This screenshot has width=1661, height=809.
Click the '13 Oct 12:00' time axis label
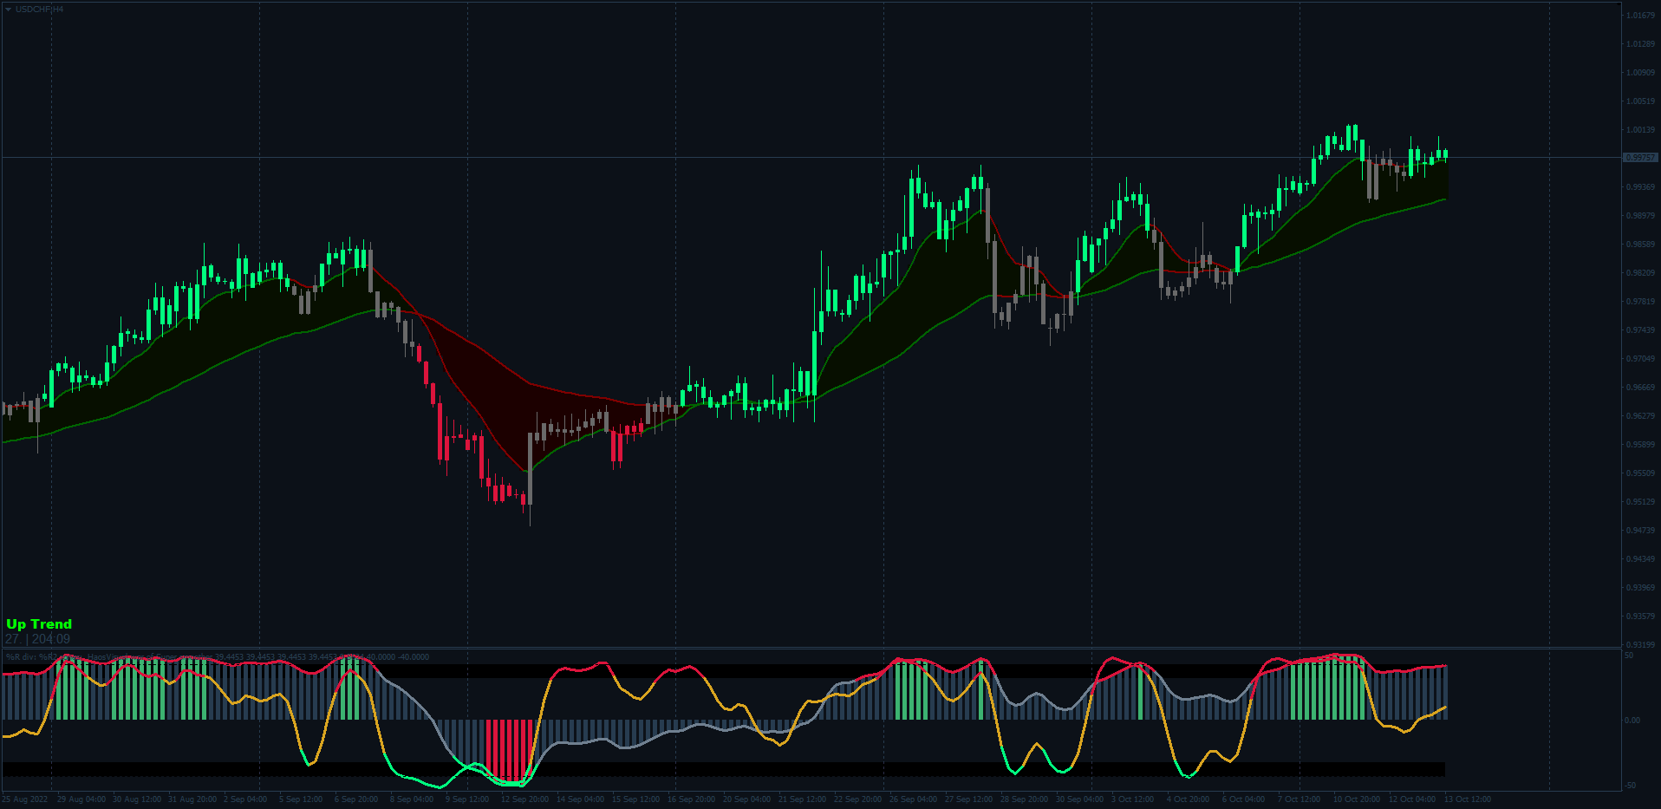coord(1468,799)
